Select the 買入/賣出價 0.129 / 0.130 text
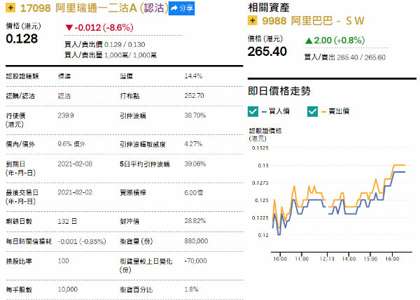The image size is (420, 300). 105,45
